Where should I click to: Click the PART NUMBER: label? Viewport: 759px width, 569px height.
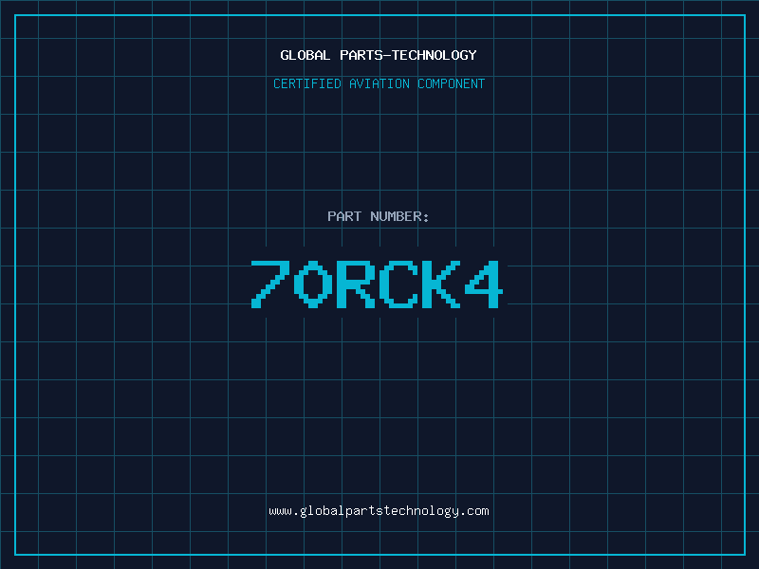pos(378,216)
